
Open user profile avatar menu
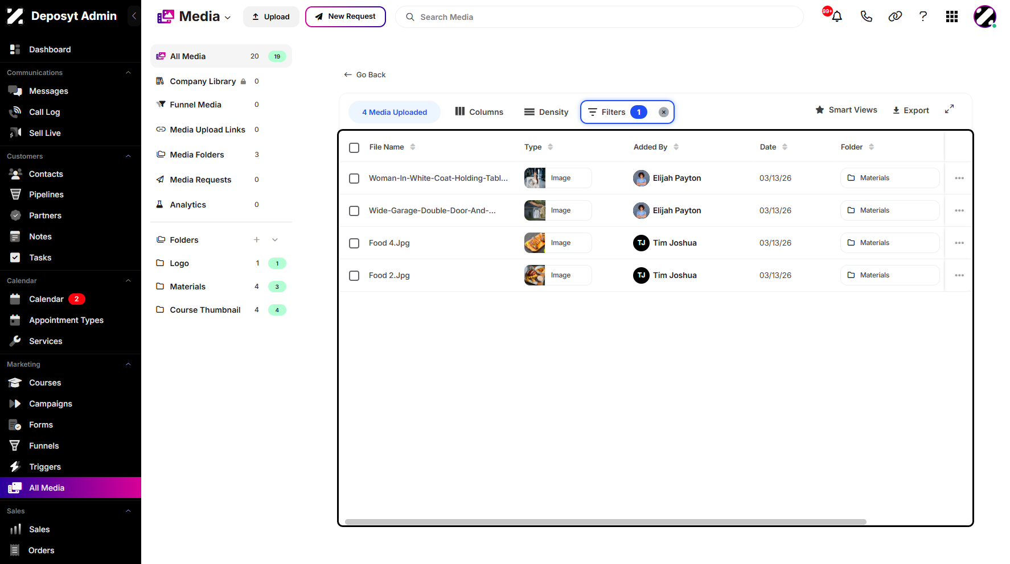pos(984,16)
